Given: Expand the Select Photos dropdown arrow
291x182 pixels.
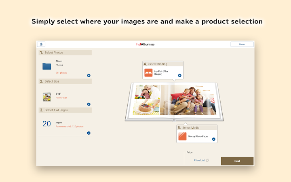Looking at the screenshot, I should coord(89,75).
